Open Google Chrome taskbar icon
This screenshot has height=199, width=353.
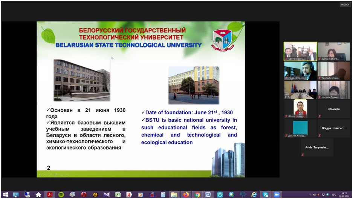pos(197,194)
